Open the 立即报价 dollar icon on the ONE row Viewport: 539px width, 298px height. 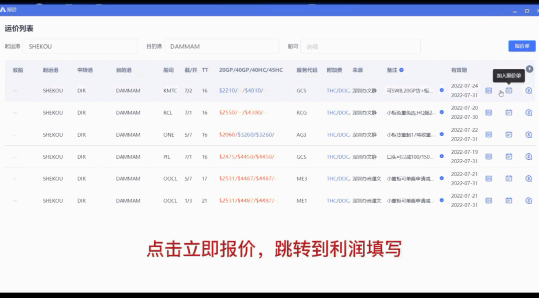point(528,134)
